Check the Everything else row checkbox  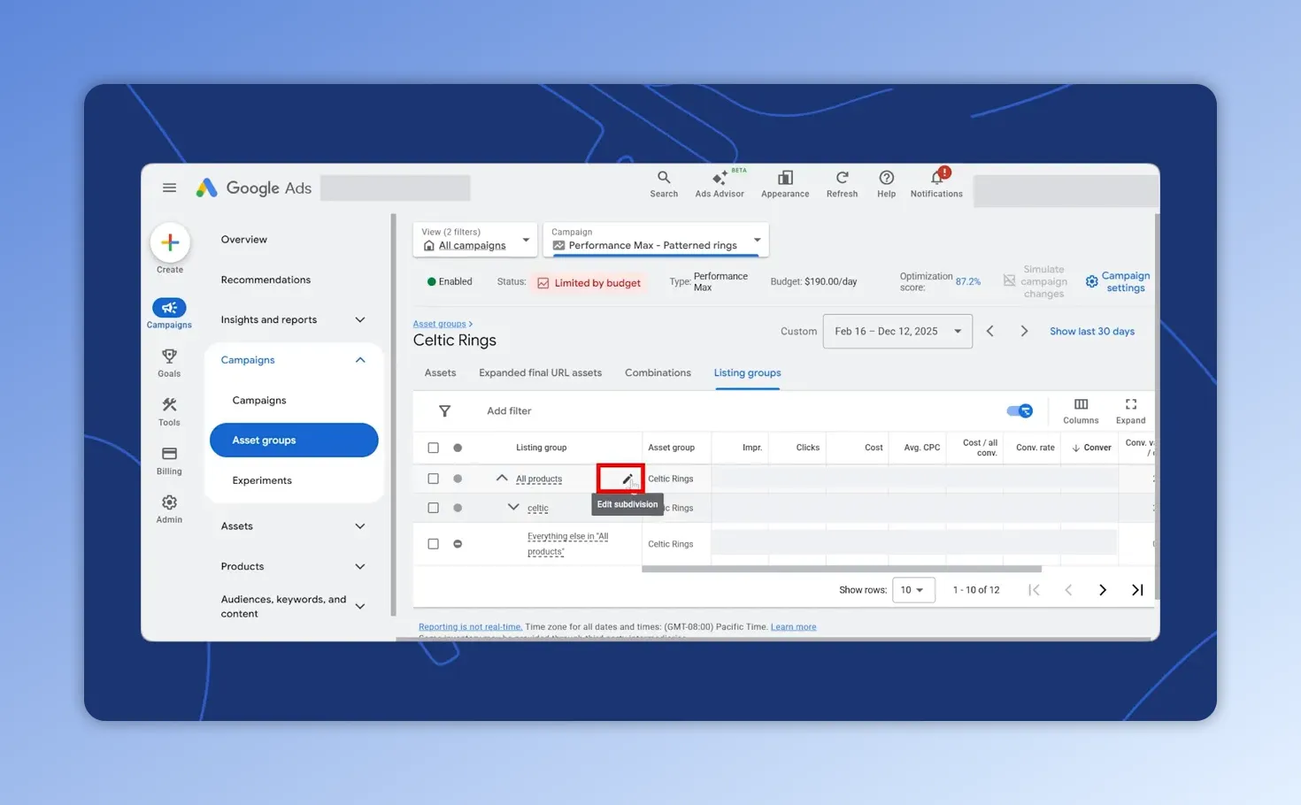(433, 544)
